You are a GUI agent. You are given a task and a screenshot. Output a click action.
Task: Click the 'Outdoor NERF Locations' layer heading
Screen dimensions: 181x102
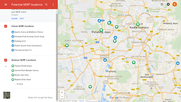point(24,60)
